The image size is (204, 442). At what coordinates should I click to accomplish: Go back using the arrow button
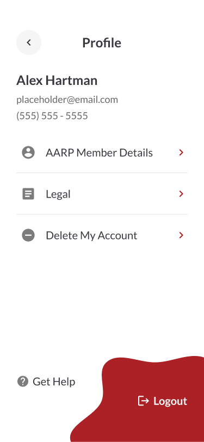(x=29, y=42)
